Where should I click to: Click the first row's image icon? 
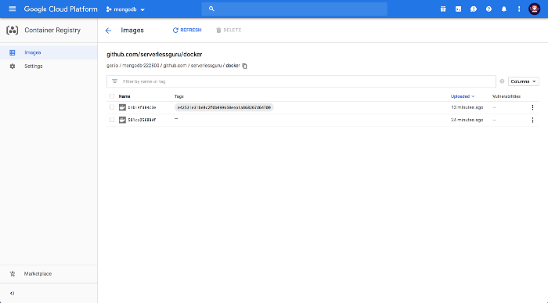[x=122, y=107]
